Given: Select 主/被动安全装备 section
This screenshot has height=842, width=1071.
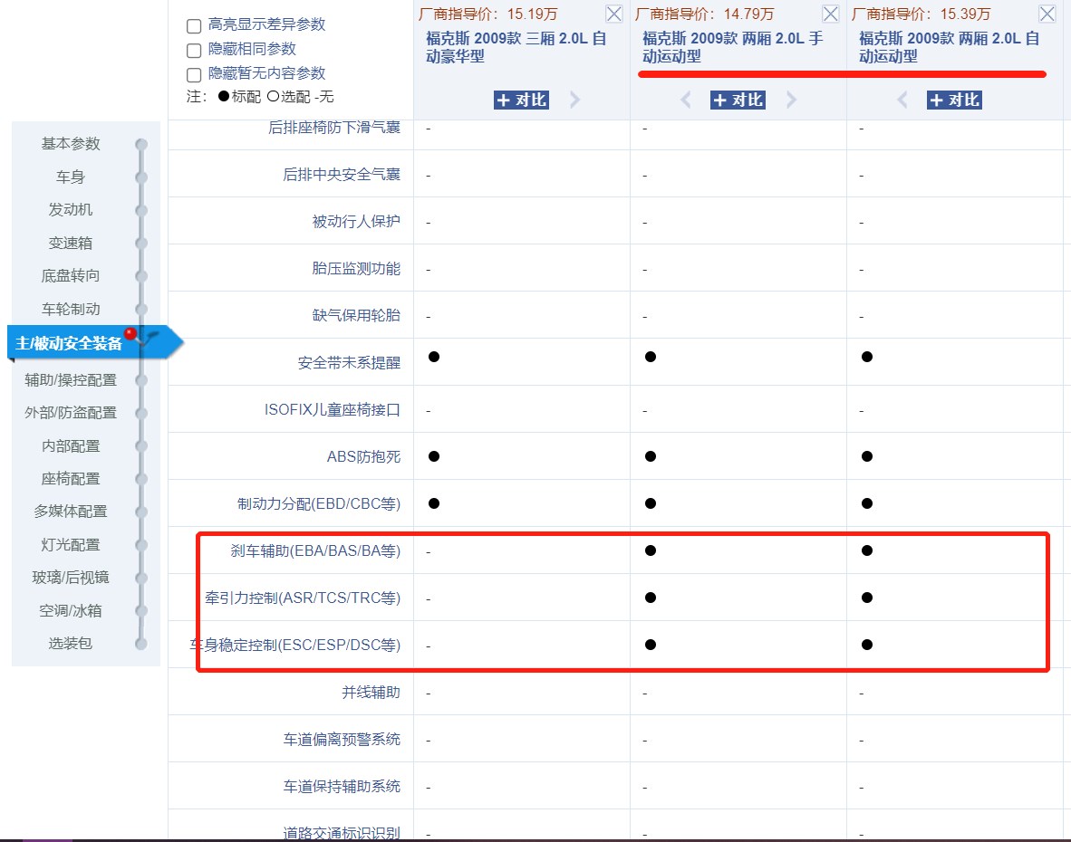Looking at the screenshot, I should point(69,343).
